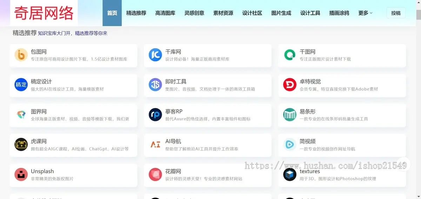Click description 专注正版图片设计素材下载
The height and width of the screenshot is (199, 421).
point(325,59)
